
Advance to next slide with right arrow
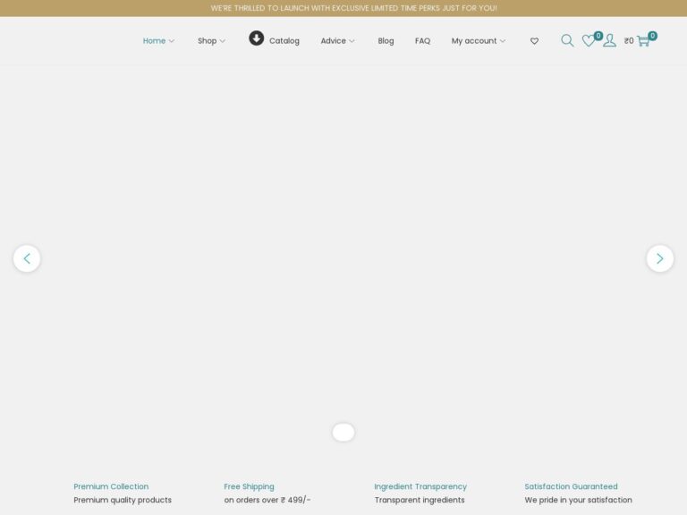[x=660, y=258]
